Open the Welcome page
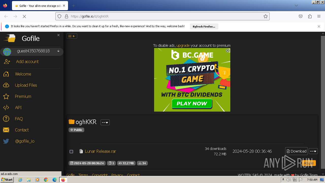 pos(23,74)
